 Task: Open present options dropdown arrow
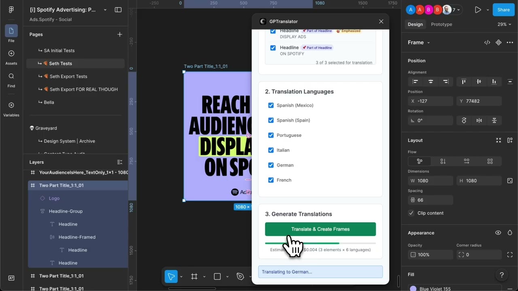point(488,10)
